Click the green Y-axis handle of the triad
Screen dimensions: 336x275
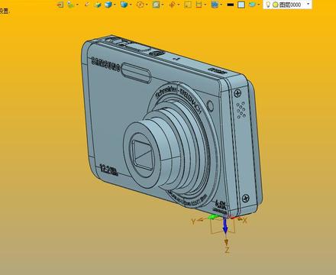(212, 217)
